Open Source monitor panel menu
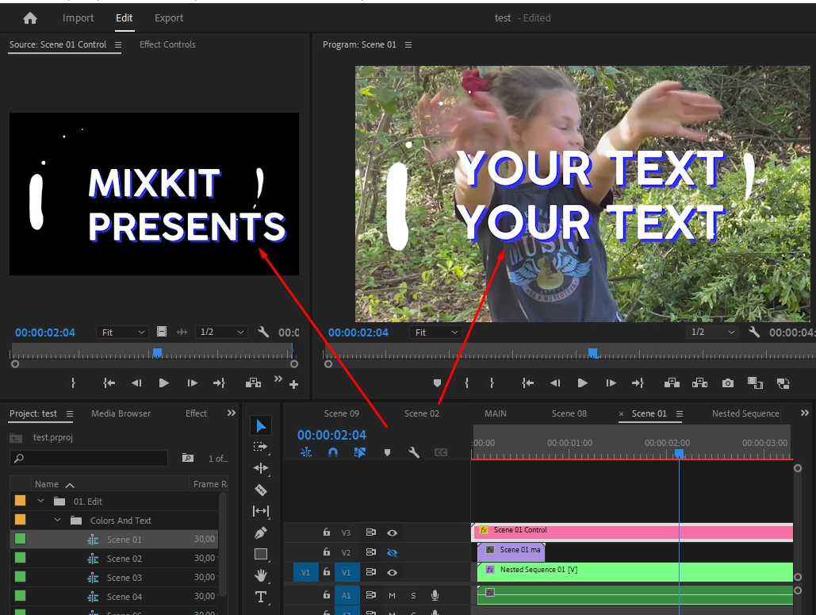Screen dimensions: 816x615 pyautogui.click(x=118, y=44)
